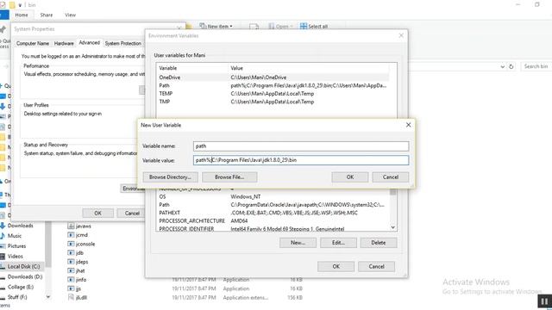The image size is (552, 310).
Task: Select TMP user variable row
Action: click(x=273, y=102)
